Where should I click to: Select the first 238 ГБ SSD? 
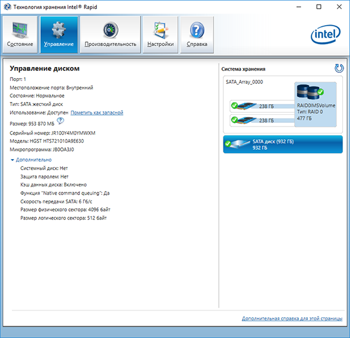(x=262, y=106)
